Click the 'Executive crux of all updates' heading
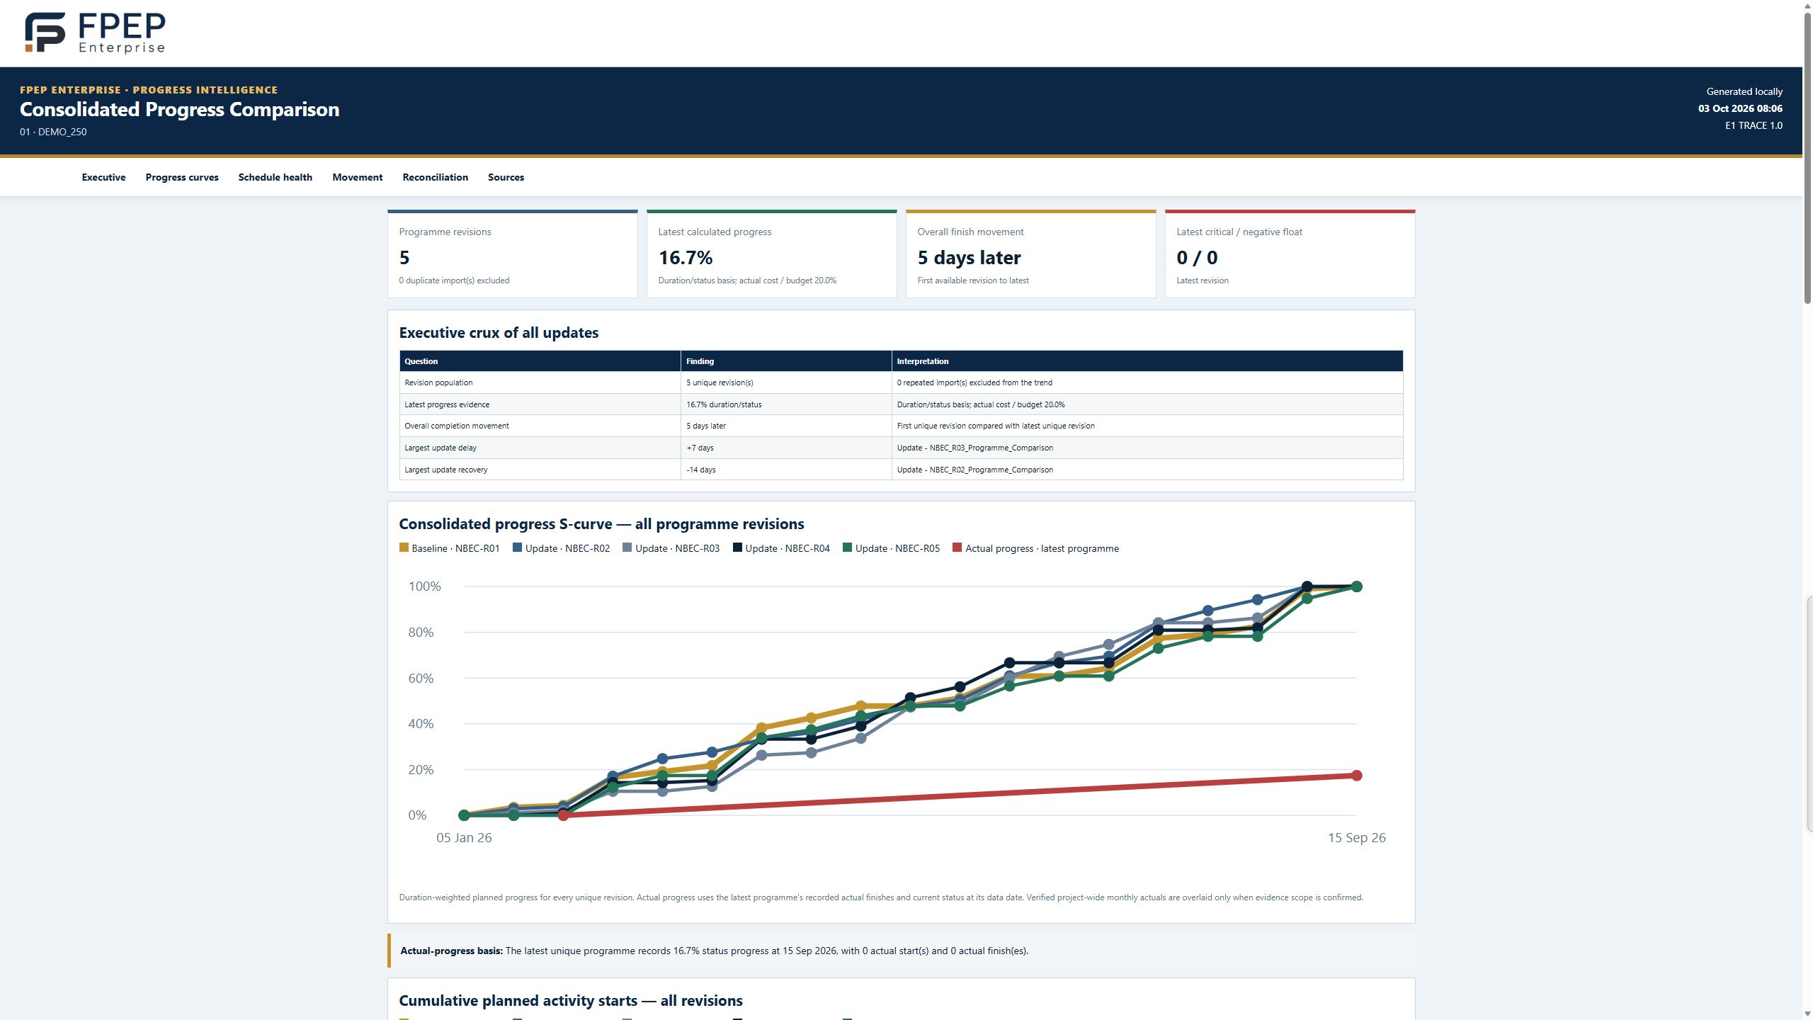This screenshot has height=1020, width=1813. pos(499,333)
